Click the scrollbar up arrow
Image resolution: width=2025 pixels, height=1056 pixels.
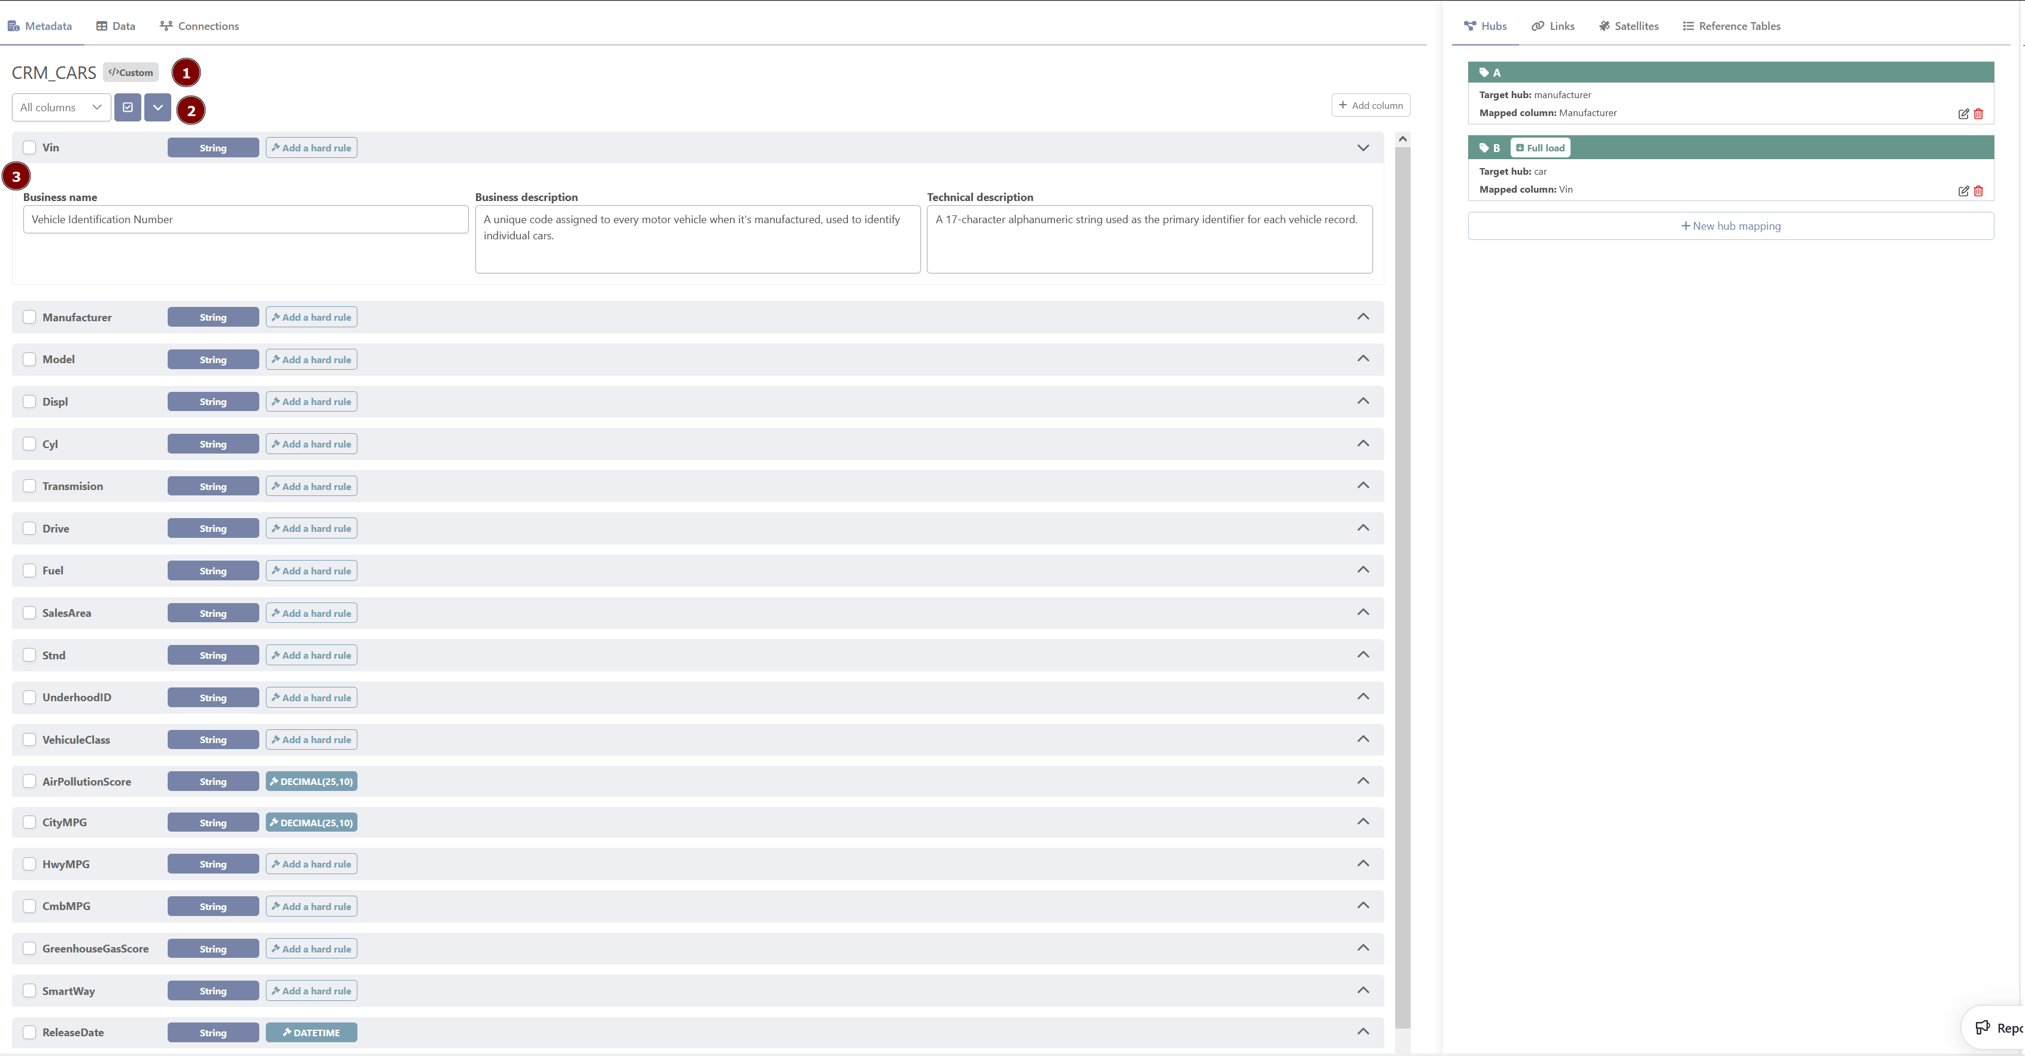(1402, 139)
